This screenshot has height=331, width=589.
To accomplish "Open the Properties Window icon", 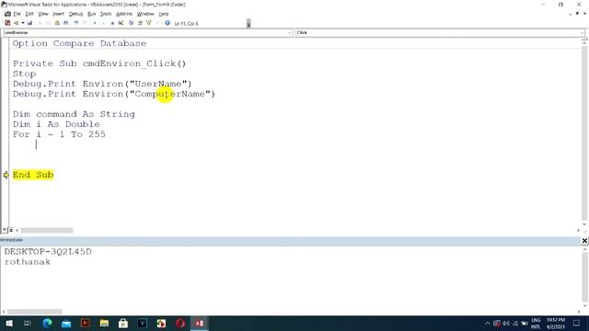I will 140,23.
